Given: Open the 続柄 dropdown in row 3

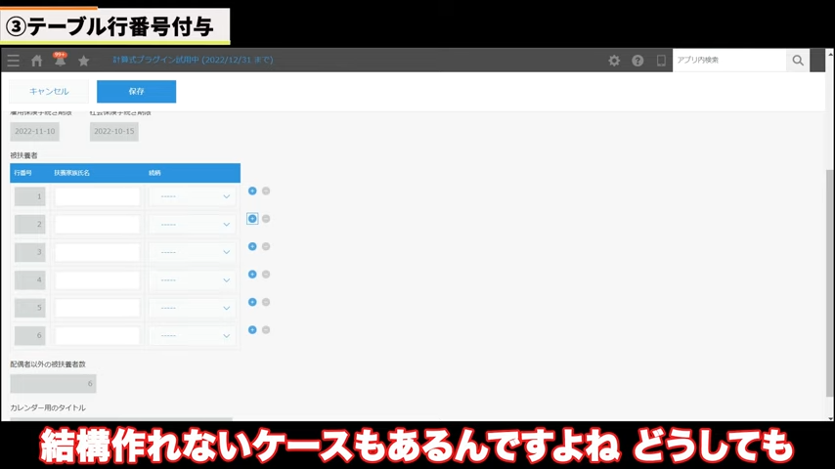Looking at the screenshot, I should (x=192, y=252).
